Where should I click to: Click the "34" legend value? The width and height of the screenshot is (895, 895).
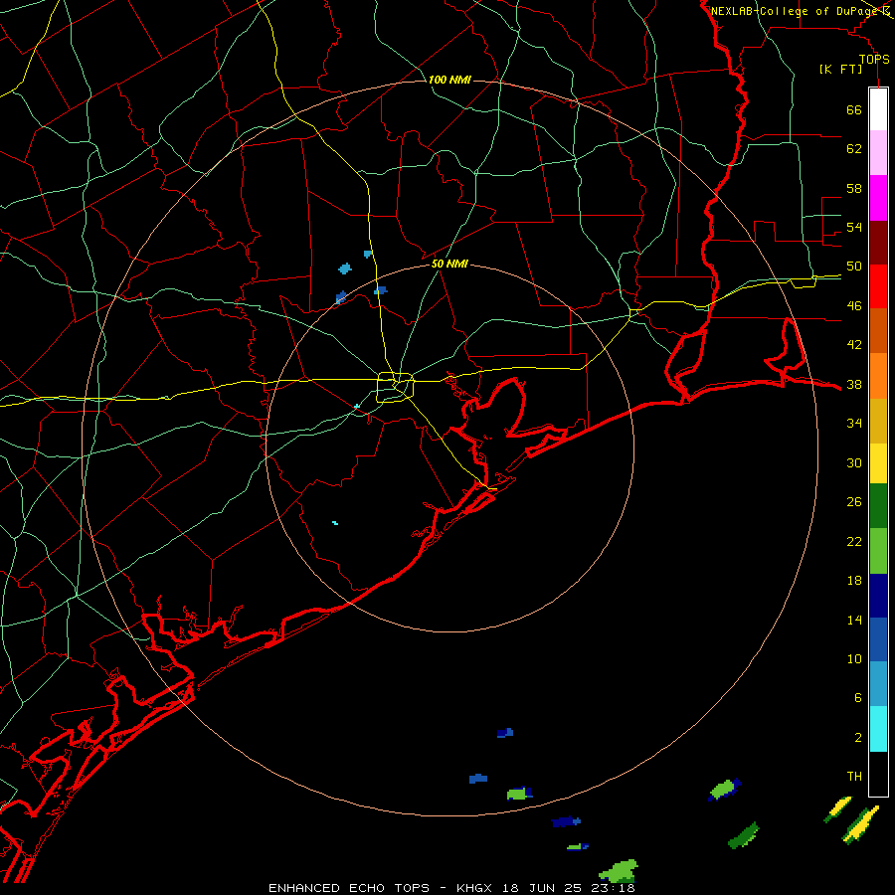(854, 424)
